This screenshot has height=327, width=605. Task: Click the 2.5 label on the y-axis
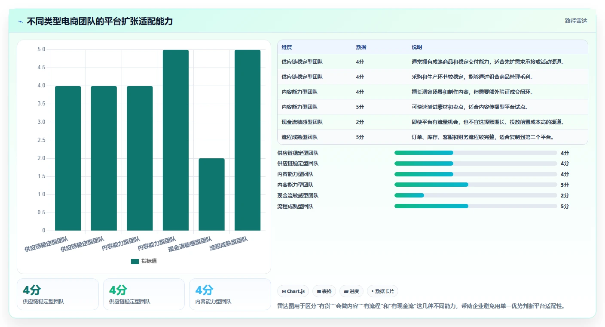pos(41,140)
